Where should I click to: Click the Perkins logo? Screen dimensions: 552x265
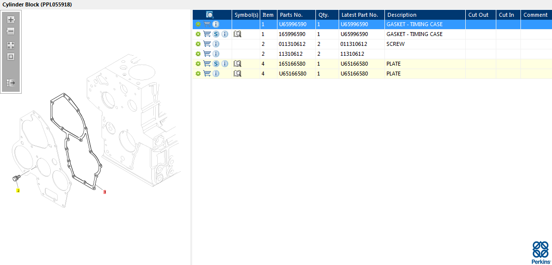(x=540, y=252)
